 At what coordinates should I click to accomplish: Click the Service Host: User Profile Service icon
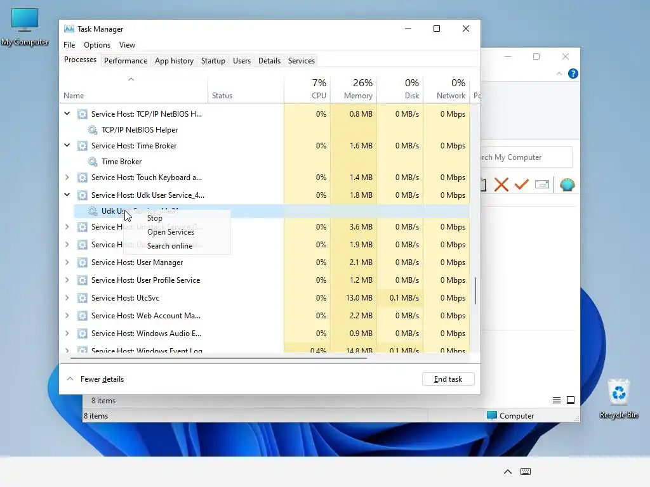click(83, 280)
